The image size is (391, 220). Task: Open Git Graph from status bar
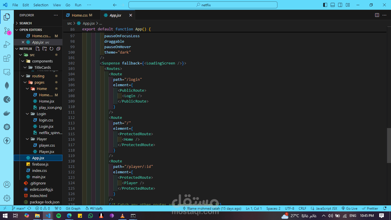[73, 209]
